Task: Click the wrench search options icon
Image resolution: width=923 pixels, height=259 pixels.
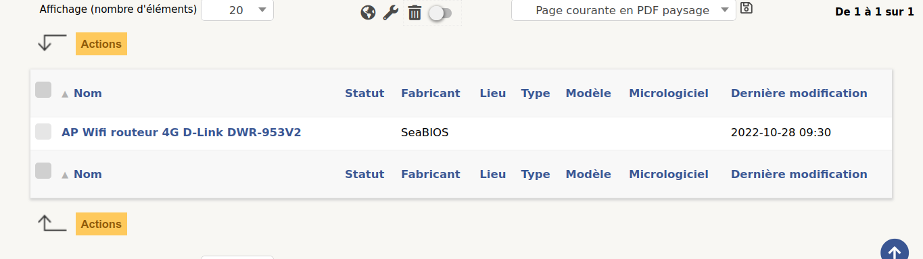Action: coord(390,13)
